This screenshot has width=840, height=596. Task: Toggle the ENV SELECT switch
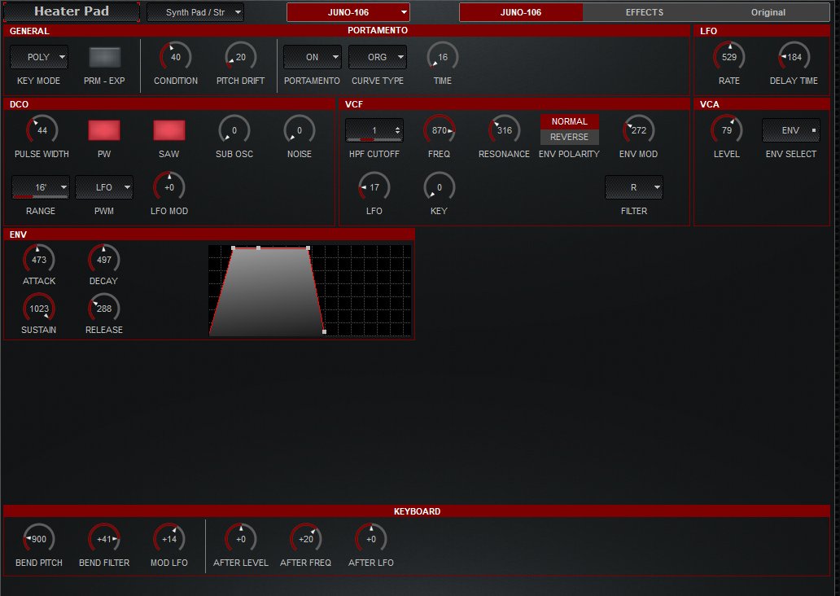791,130
